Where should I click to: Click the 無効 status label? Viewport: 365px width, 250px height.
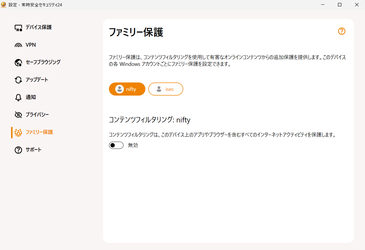(133, 145)
